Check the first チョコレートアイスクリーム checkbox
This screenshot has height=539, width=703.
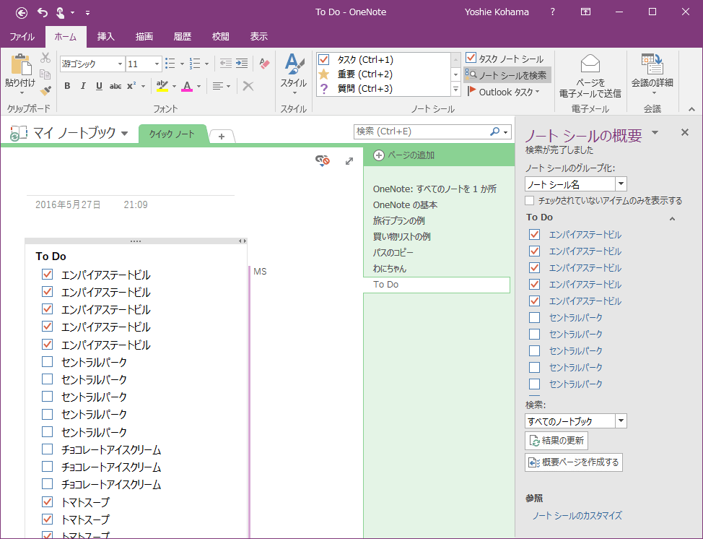tap(48, 449)
